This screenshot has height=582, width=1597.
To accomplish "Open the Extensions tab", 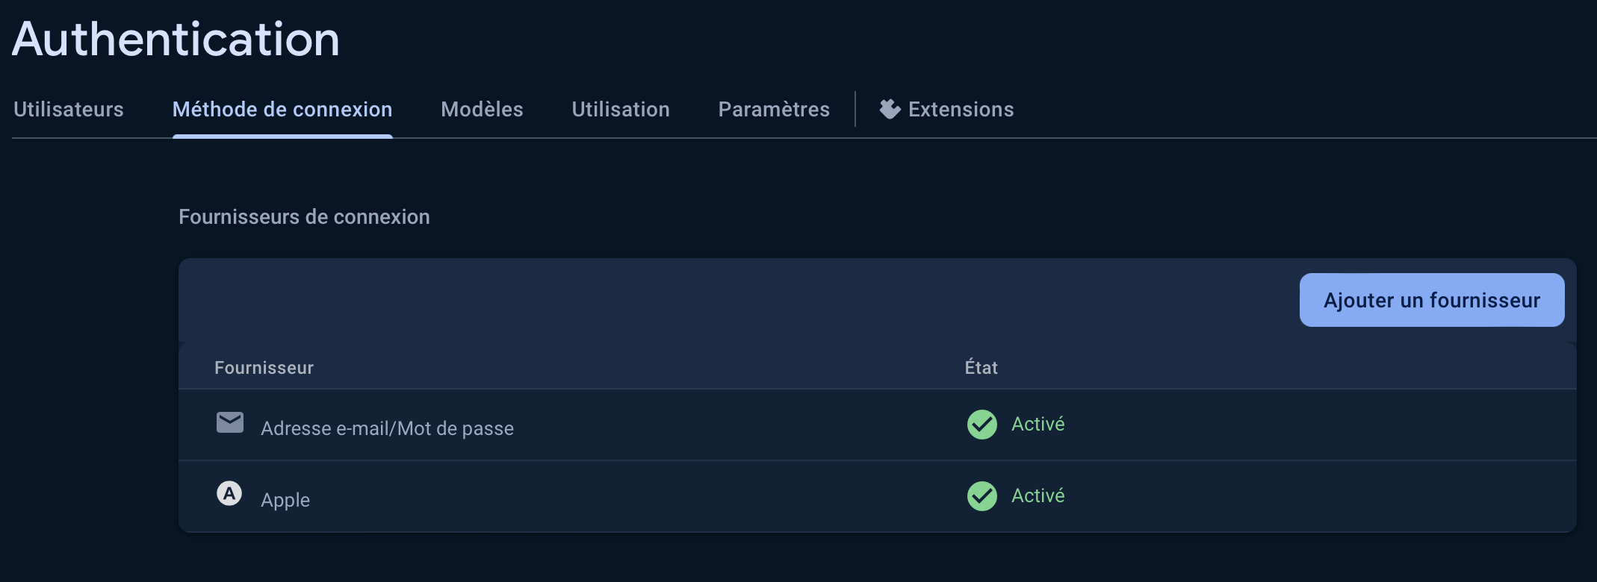I will [961, 110].
